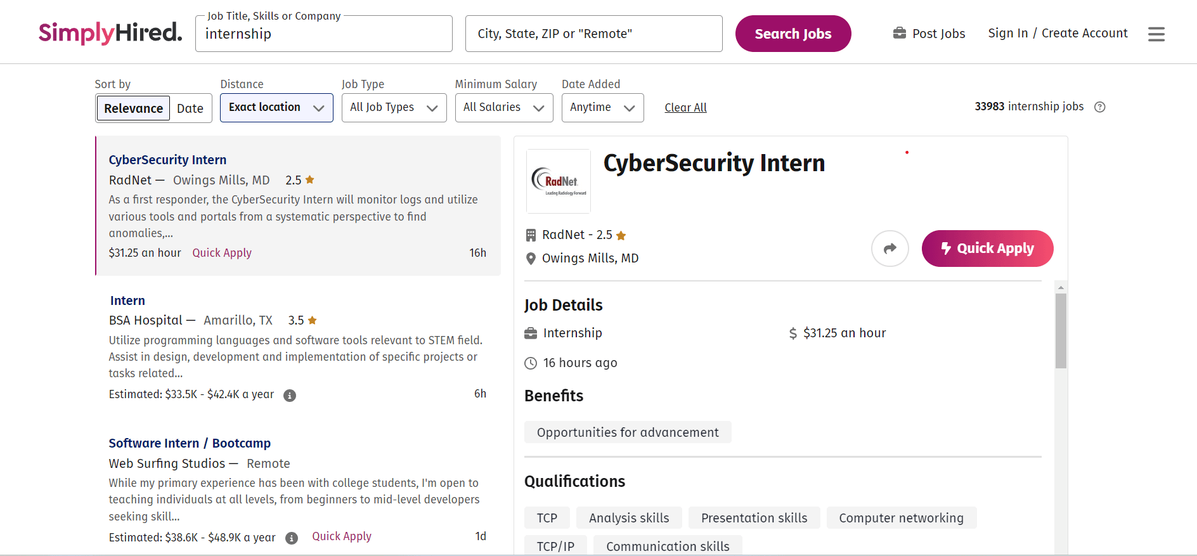Click the Post Jobs briefcase icon
1197x556 pixels.
pyautogui.click(x=899, y=33)
